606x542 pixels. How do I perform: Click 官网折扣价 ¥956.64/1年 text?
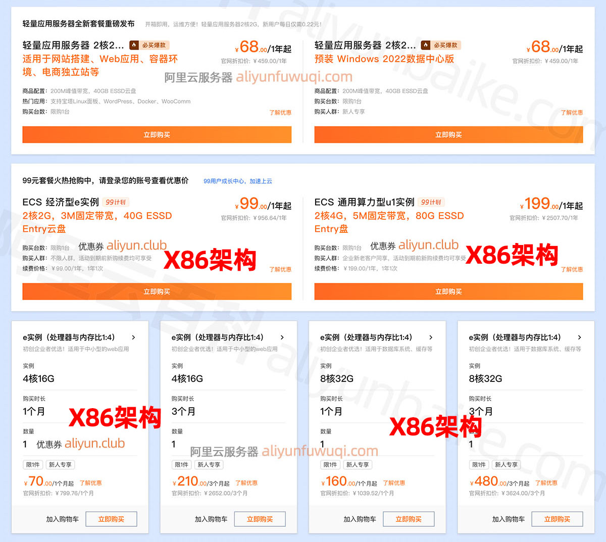(254, 218)
